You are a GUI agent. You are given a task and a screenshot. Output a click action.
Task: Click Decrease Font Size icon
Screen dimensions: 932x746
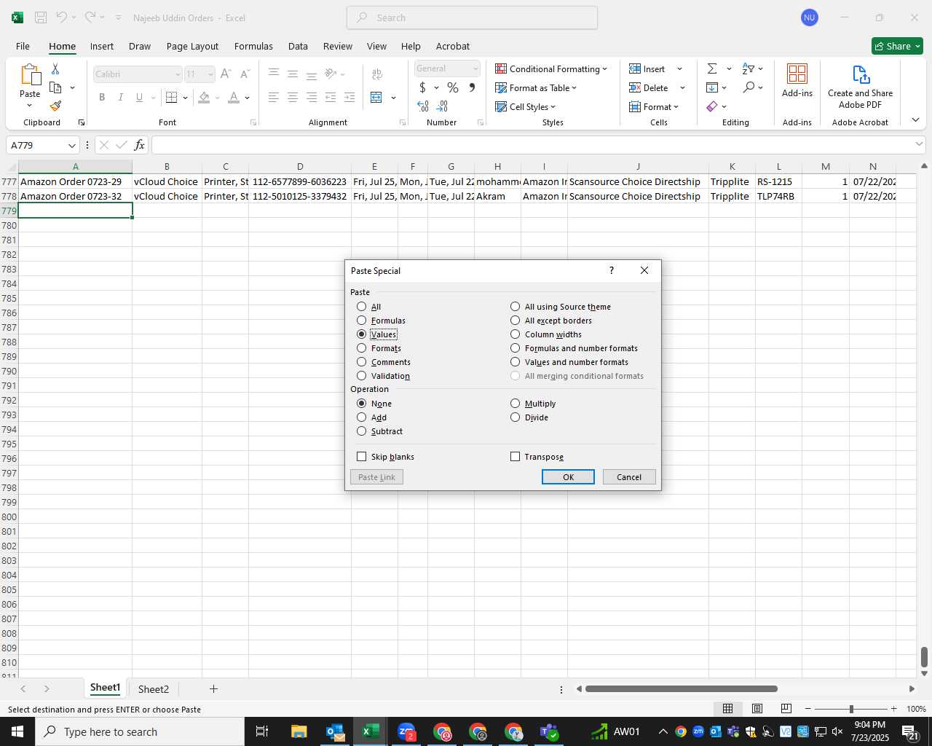pyautogui.click(x=245, y=74)
